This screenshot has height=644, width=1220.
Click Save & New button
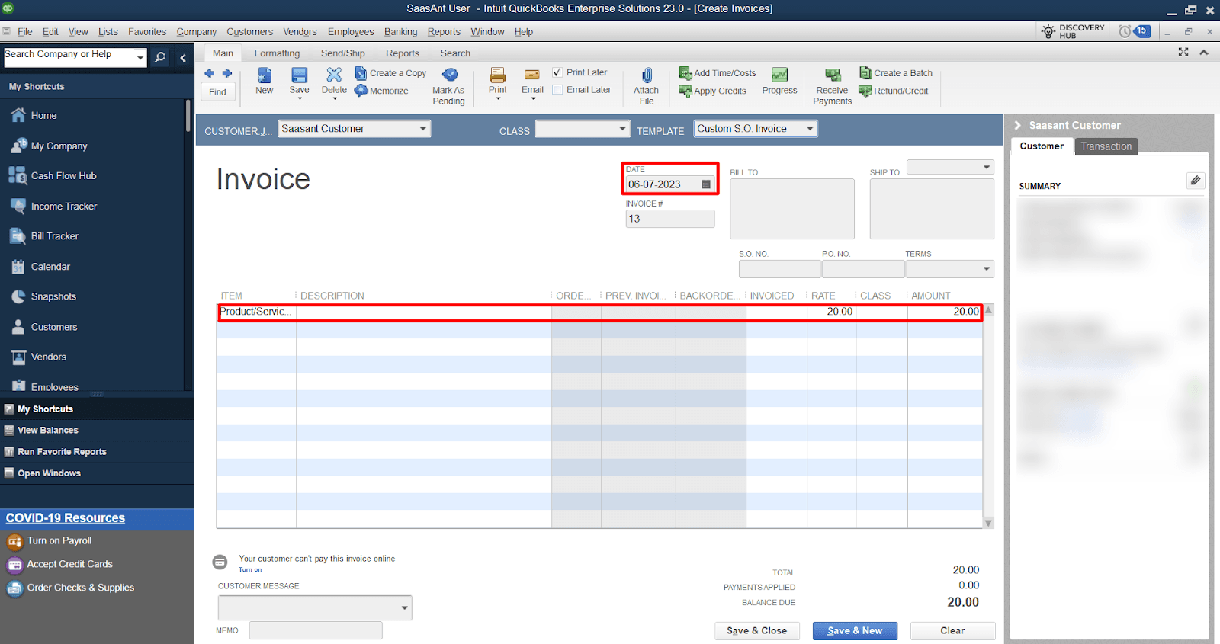(x=855, y=631)
